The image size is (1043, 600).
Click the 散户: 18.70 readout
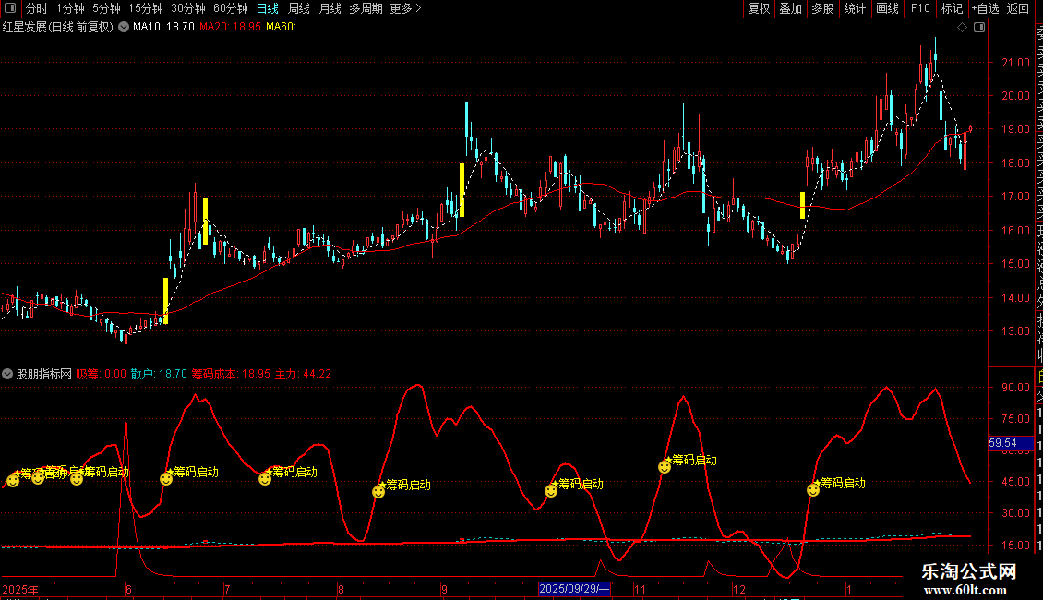pyautogui.click(x=159, y=374)
